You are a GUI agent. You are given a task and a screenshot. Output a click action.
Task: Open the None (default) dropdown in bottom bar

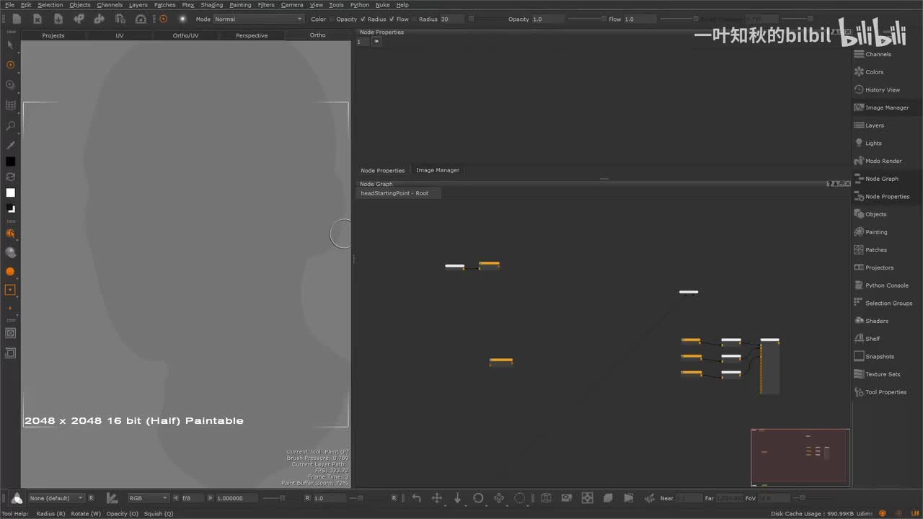[56, 498]
